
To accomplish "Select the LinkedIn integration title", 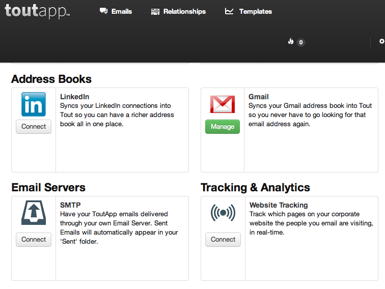I will pyautogui.click(x=74, y=97).
